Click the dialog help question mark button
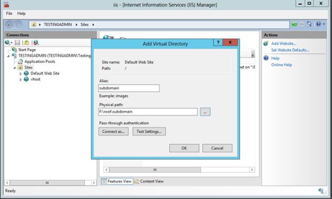The image size is (332, 199). coord(218,43)
